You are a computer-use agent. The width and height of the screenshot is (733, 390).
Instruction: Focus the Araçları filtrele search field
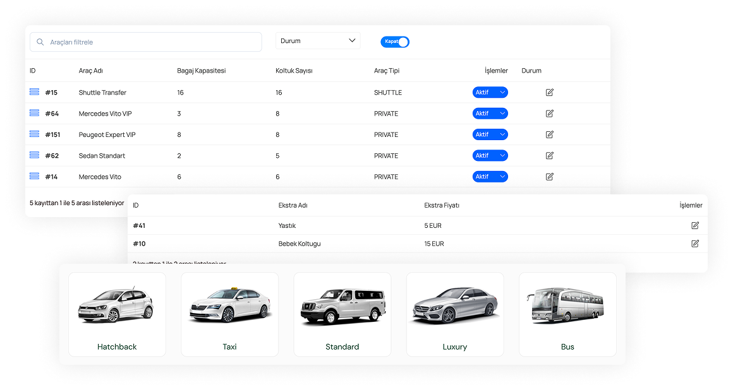pyautogui.click(x=152, y=42)
